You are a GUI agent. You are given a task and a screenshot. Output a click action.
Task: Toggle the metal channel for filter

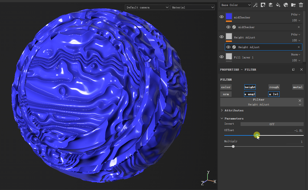(x=298, y=87)
